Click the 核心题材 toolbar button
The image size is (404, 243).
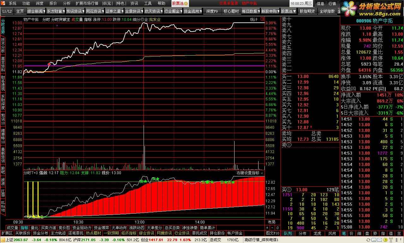[231, 11]
